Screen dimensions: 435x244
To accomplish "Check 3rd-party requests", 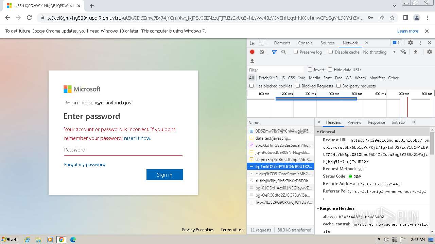I will pyautogui.click(x=338, y=86).
